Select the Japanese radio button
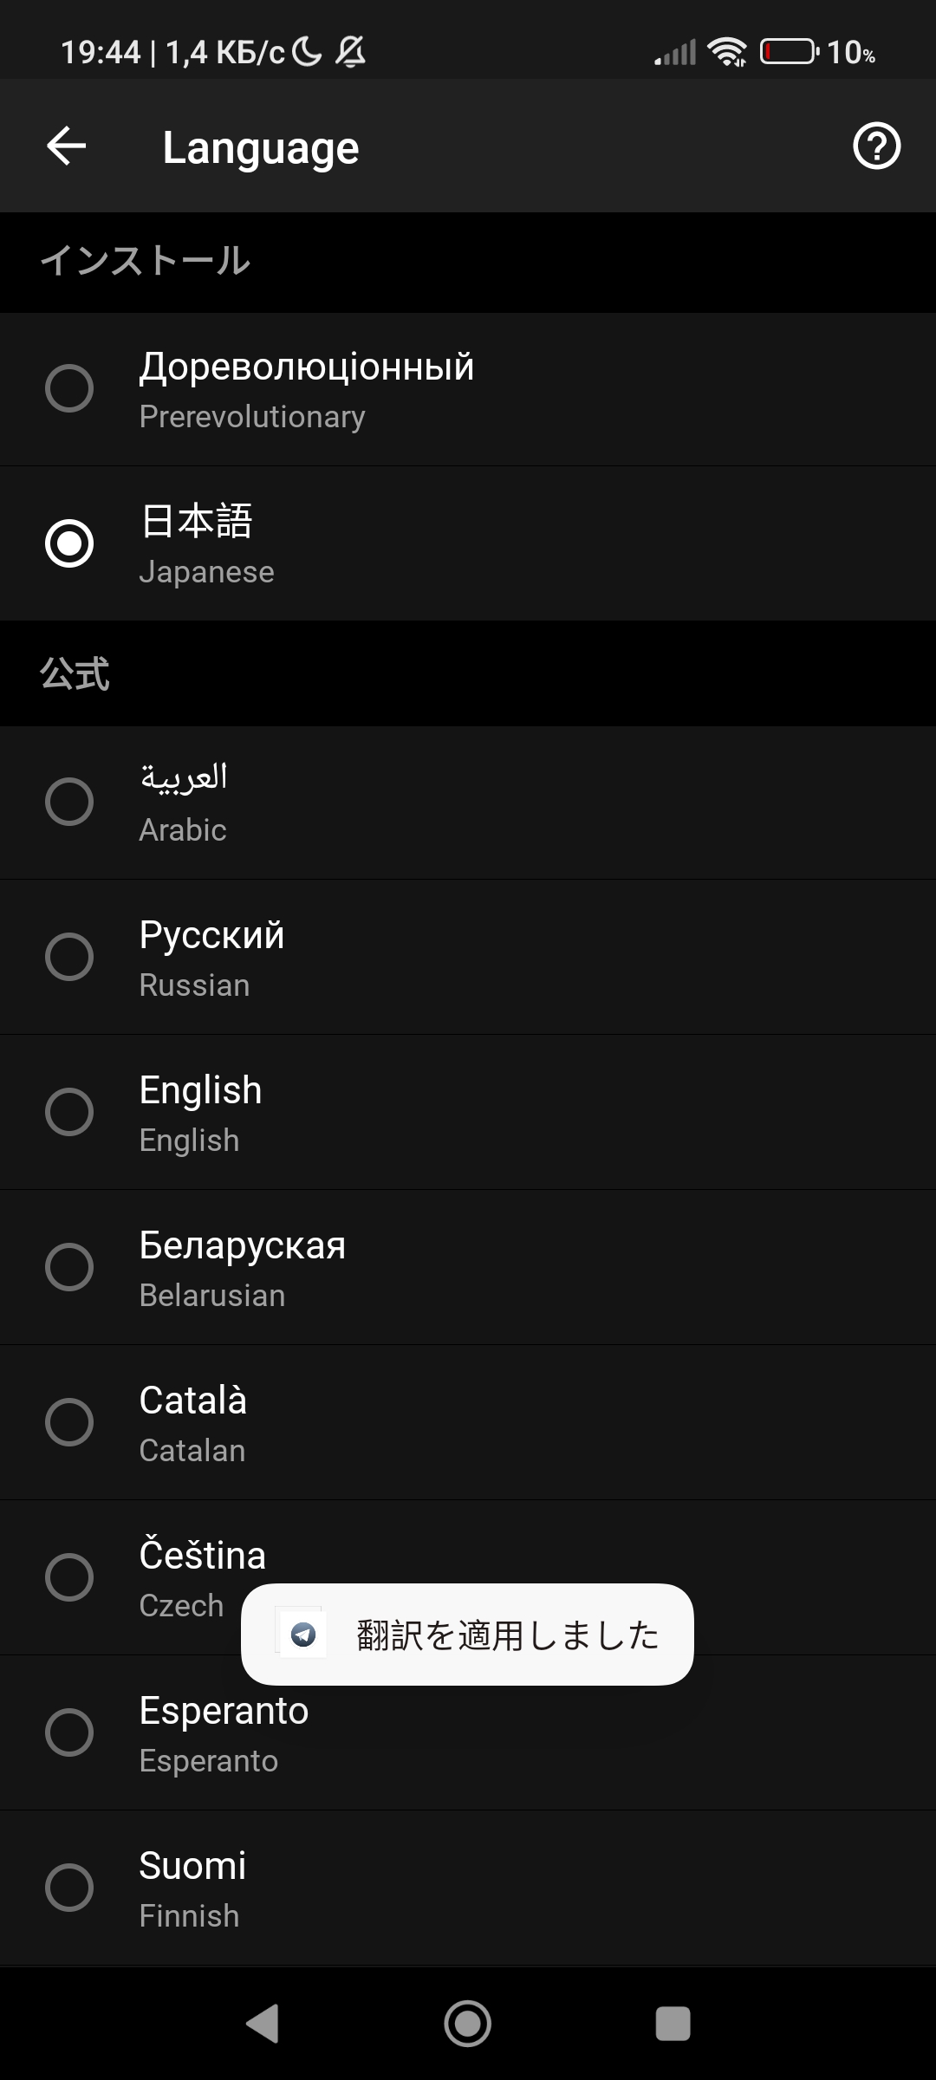The image size is (936, 2080). click(x=69, y=543)
